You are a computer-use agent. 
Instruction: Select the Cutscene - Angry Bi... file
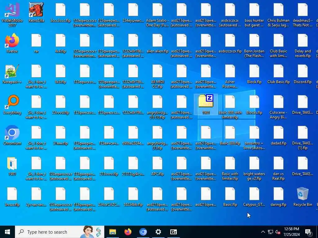point(279,107)
